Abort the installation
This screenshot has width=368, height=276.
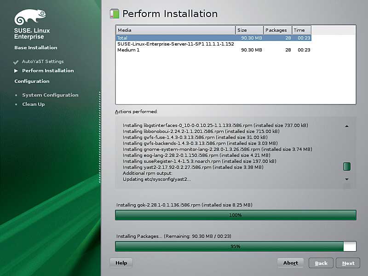point(291,263)
